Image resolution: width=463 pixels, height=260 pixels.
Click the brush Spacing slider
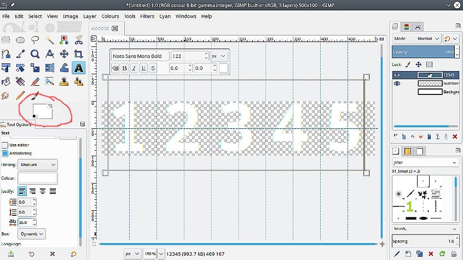coord(424,241)
